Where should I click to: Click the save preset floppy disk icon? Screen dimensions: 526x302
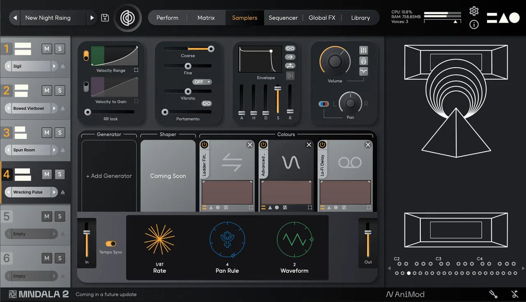(105, 18)
